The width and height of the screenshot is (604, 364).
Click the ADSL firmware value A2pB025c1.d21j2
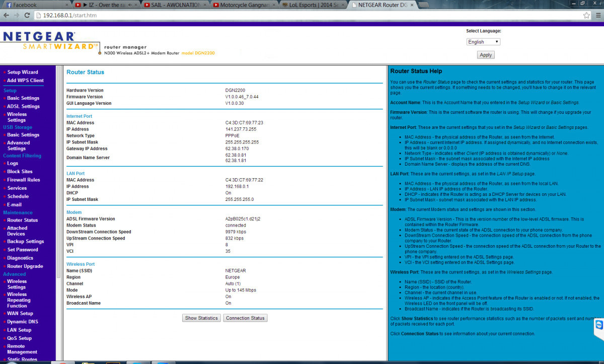pyautogui.click(x=243, y=219)
